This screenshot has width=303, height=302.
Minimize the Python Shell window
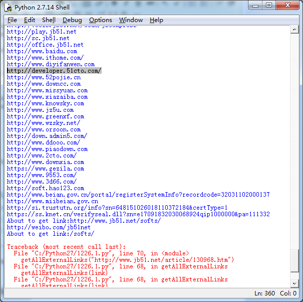[x=255, y=6]
